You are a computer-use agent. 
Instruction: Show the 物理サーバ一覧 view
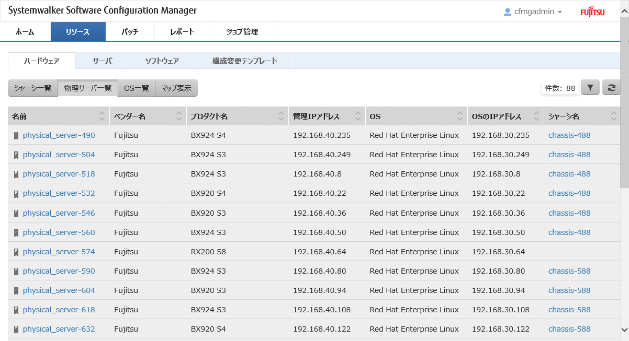[88, 88]
